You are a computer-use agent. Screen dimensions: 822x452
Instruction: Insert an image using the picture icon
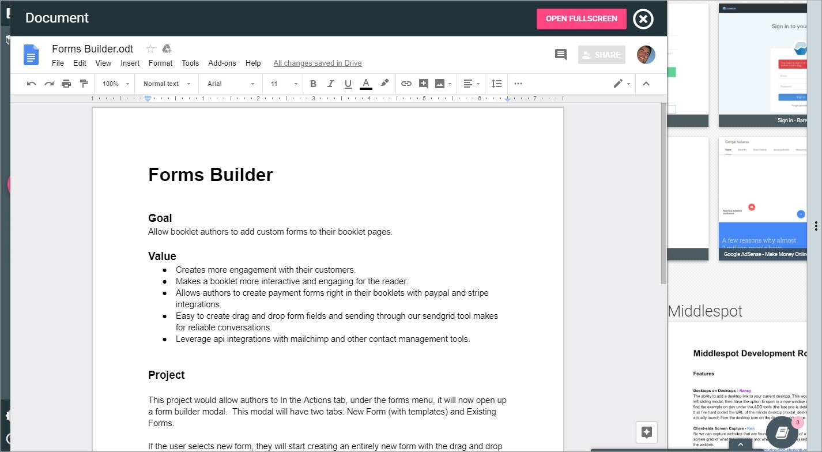[440, 84]
